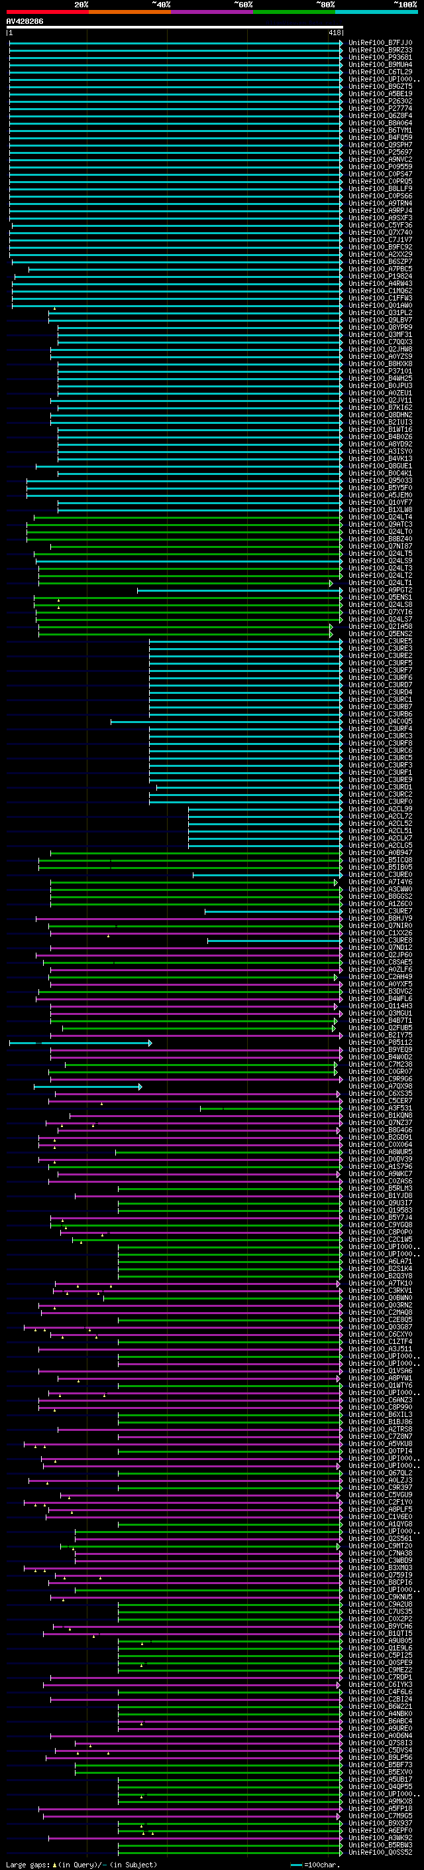
Task: Click the label UniRef100_A3F531
Action: [380, 1108]
